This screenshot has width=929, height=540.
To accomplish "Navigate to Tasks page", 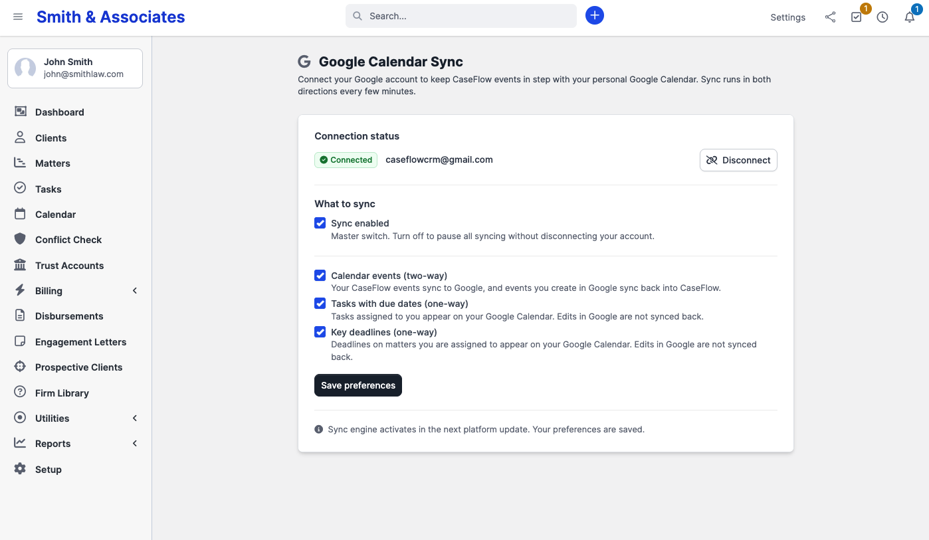I will coord(76,189).
